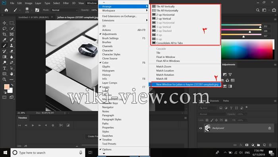Open the Windows Start menu
278x157 pixels.
pos(5,153)
